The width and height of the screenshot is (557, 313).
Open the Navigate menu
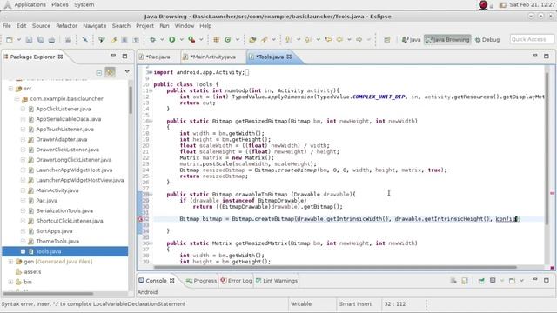95,26
